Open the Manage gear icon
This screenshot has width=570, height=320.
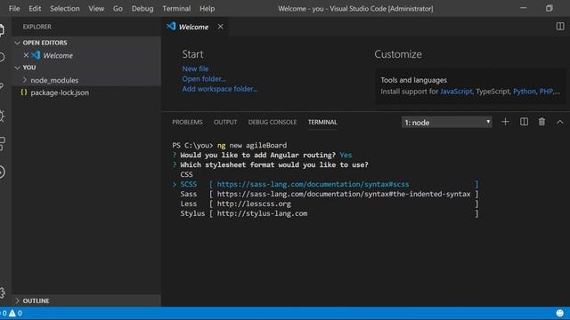[2, 292]
